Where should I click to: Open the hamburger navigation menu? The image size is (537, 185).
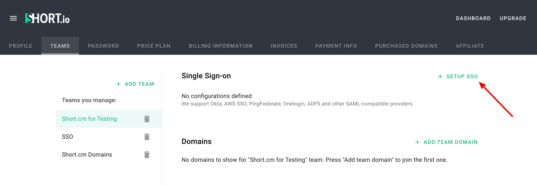click(13, 18)
